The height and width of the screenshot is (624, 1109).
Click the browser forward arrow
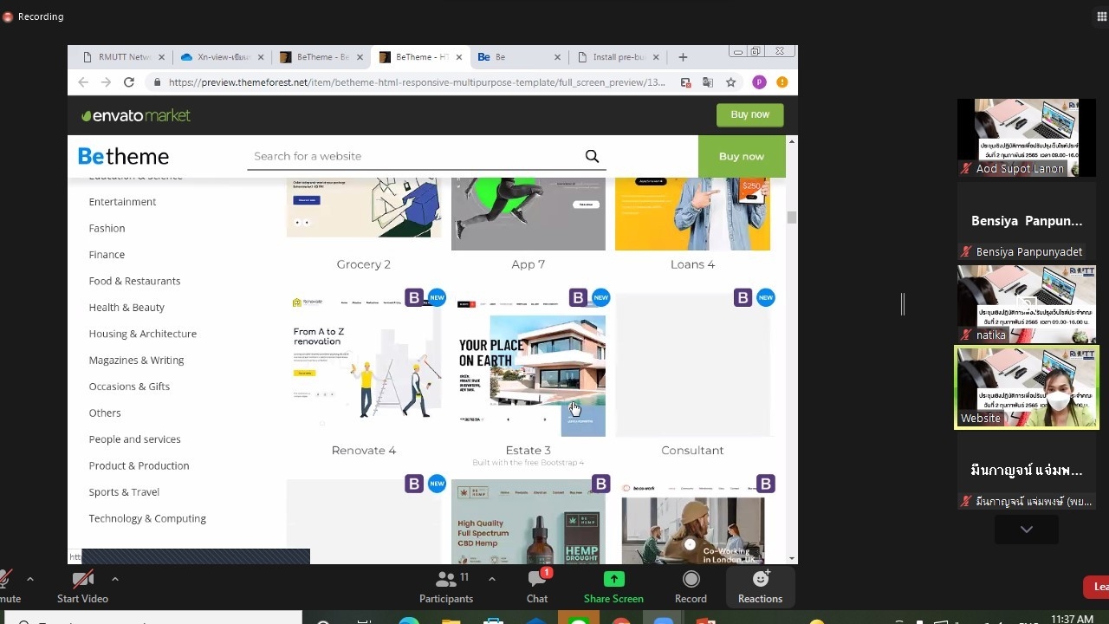click(x=106, y=82)
